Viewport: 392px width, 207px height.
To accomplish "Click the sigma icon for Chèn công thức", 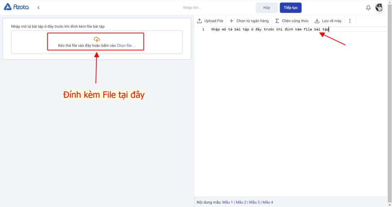I will (277, 21).
